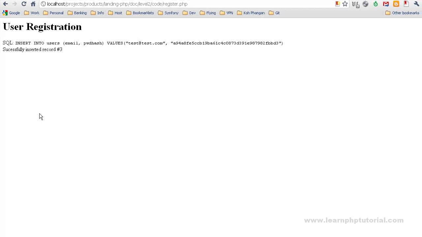The image size is (422, 237).
Task: Select the localhost URL in address bar
Action: point(117,4)
